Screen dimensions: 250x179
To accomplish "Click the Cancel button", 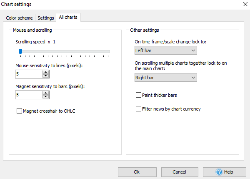I will (179, 172).
